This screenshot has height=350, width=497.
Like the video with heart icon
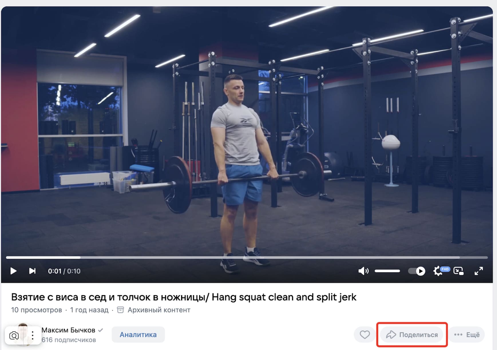click(x=365, y=335)
